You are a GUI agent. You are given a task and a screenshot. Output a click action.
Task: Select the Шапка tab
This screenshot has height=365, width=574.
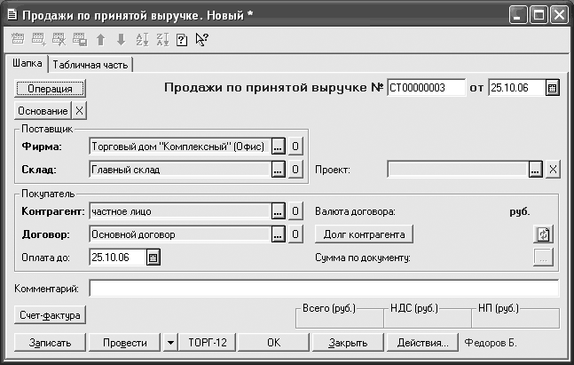point(25,64)
